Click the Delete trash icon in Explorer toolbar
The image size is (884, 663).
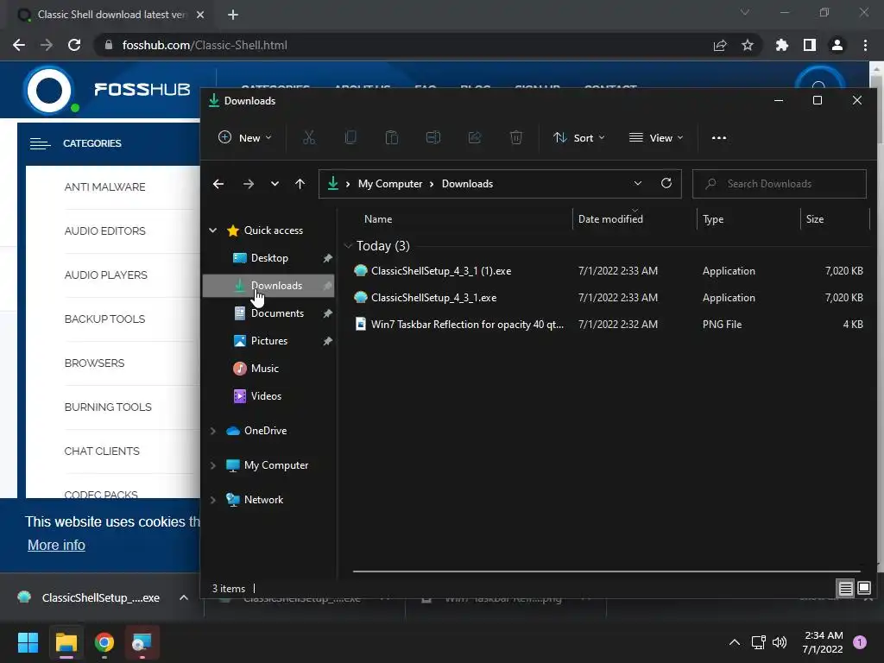coord(516,137)
